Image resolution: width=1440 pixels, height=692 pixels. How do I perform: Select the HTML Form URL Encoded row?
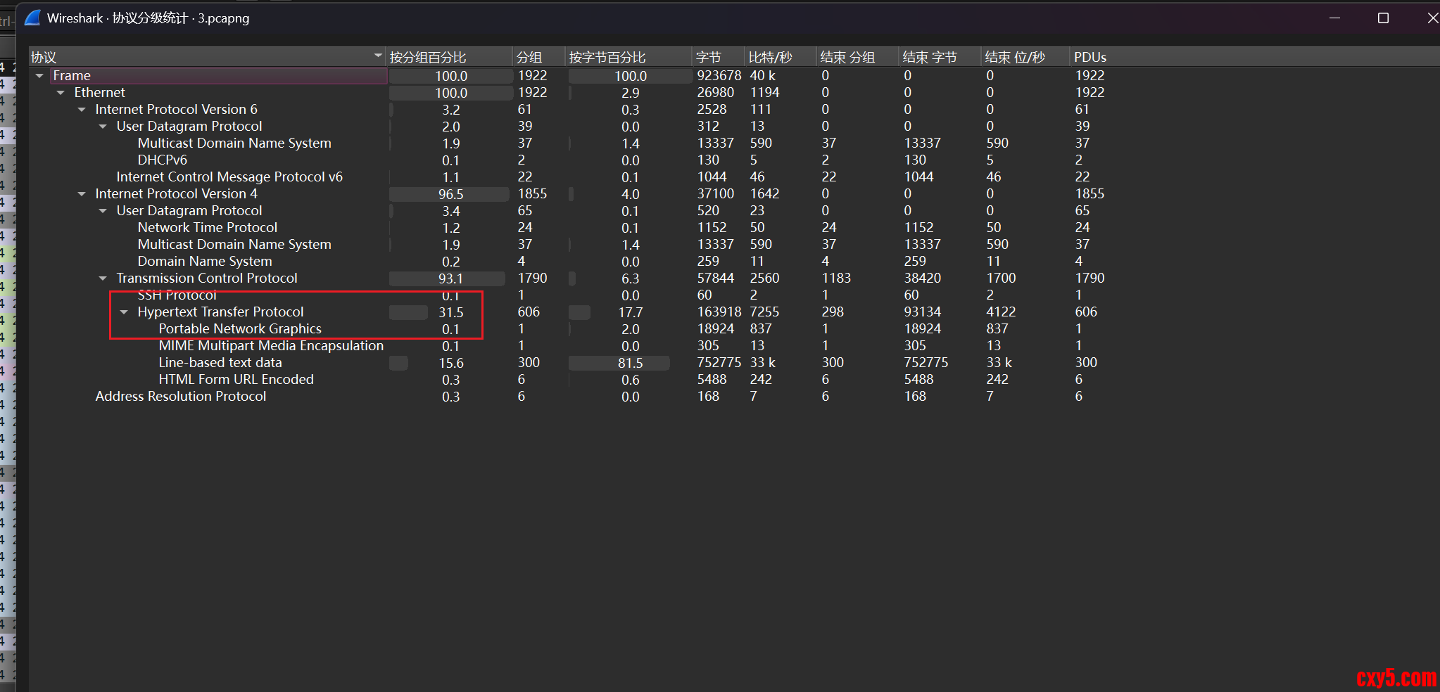(236, 380)
